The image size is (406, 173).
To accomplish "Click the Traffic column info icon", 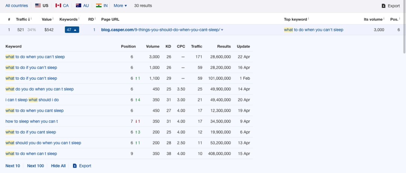I will click(30, 19).
